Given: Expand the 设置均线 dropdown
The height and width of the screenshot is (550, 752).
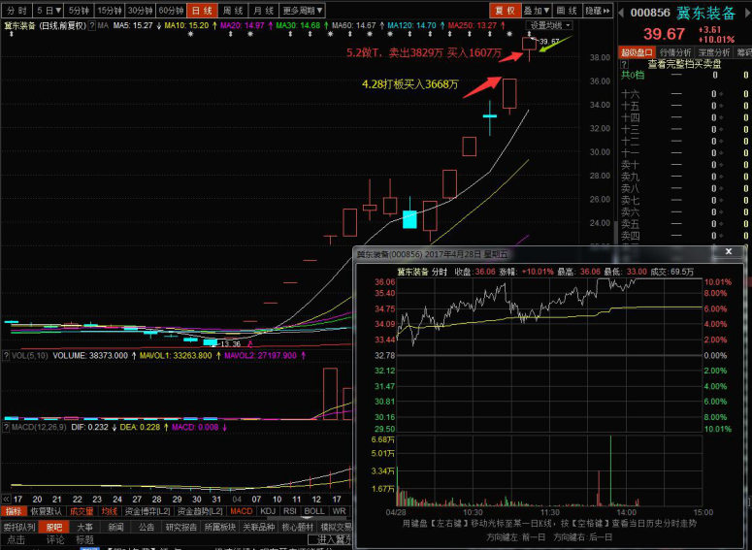Looking at the screenshot, I should coord(550,24).
